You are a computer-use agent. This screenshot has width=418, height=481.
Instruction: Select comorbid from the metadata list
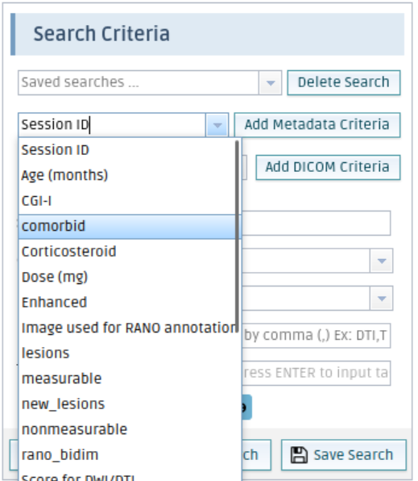127,227
